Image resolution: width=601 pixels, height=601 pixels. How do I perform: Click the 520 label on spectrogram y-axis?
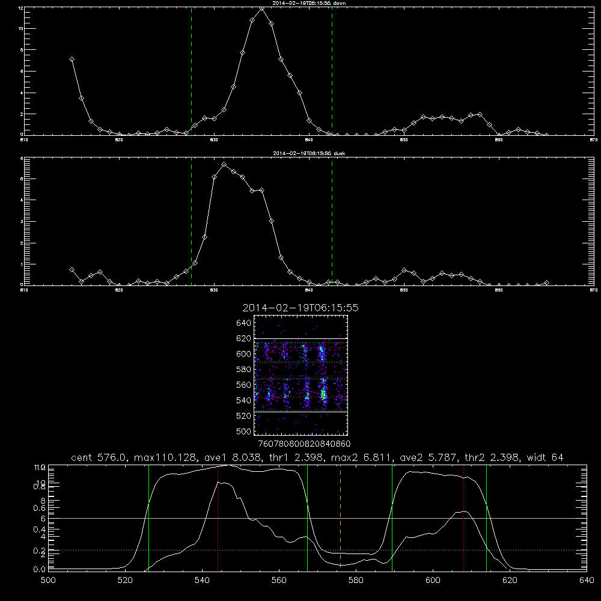click(244, 416)
